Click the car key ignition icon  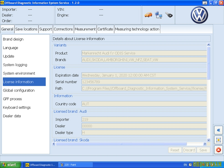[x=169, y=15]
